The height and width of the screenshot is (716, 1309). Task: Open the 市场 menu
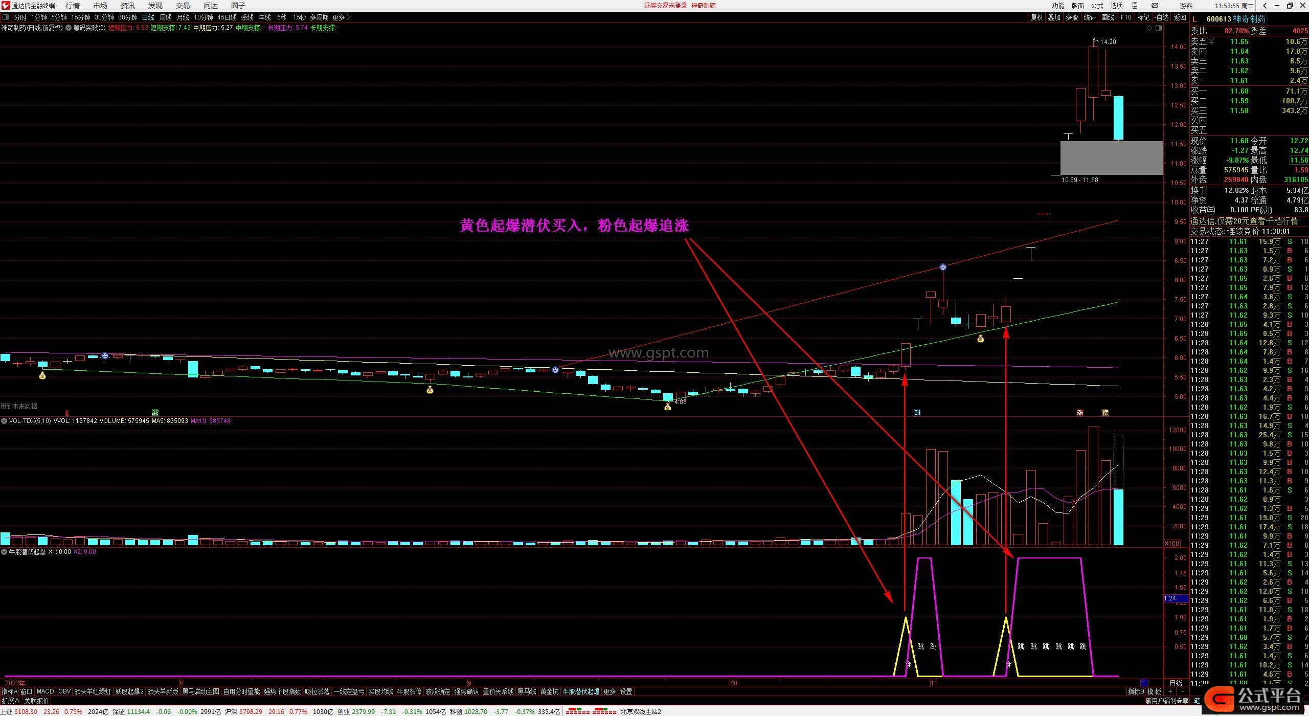tap(100, 6)
